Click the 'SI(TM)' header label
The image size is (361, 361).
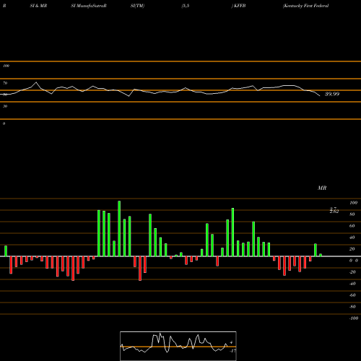tap(137, 6)
